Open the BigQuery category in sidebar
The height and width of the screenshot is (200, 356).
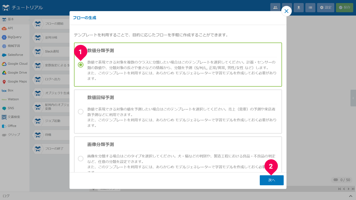click(15, 37)
